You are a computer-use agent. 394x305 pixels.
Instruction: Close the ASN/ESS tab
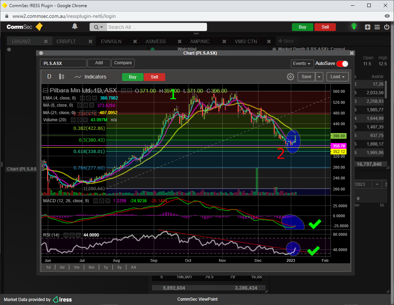tap(180, 41)
